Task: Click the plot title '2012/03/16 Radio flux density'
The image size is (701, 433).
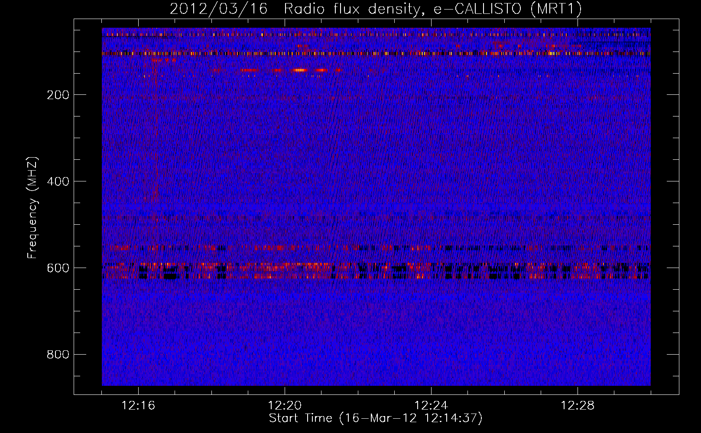Action: point(376,9)
